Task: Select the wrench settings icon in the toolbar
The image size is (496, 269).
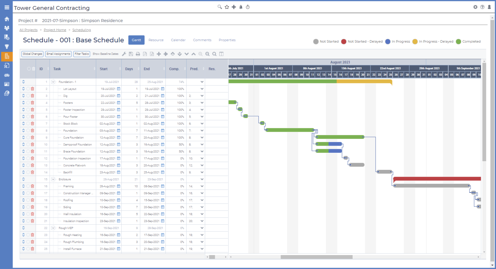Action: (124, 54)
